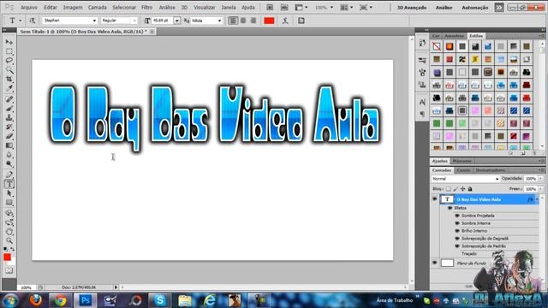Open Google Chrome from the taskbar
This screenshot has height=308, width=548.
61,300
